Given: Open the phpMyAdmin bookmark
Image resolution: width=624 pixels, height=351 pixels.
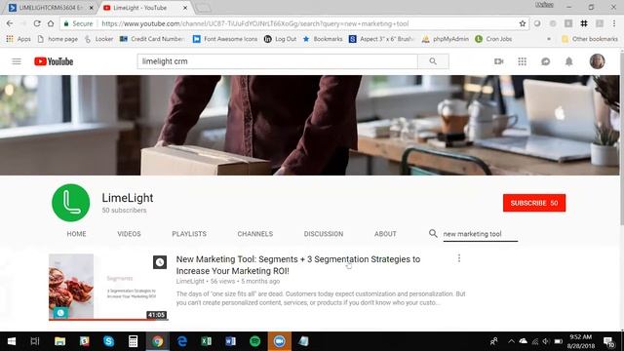Looking at the screenshot, I should point(446,39).
